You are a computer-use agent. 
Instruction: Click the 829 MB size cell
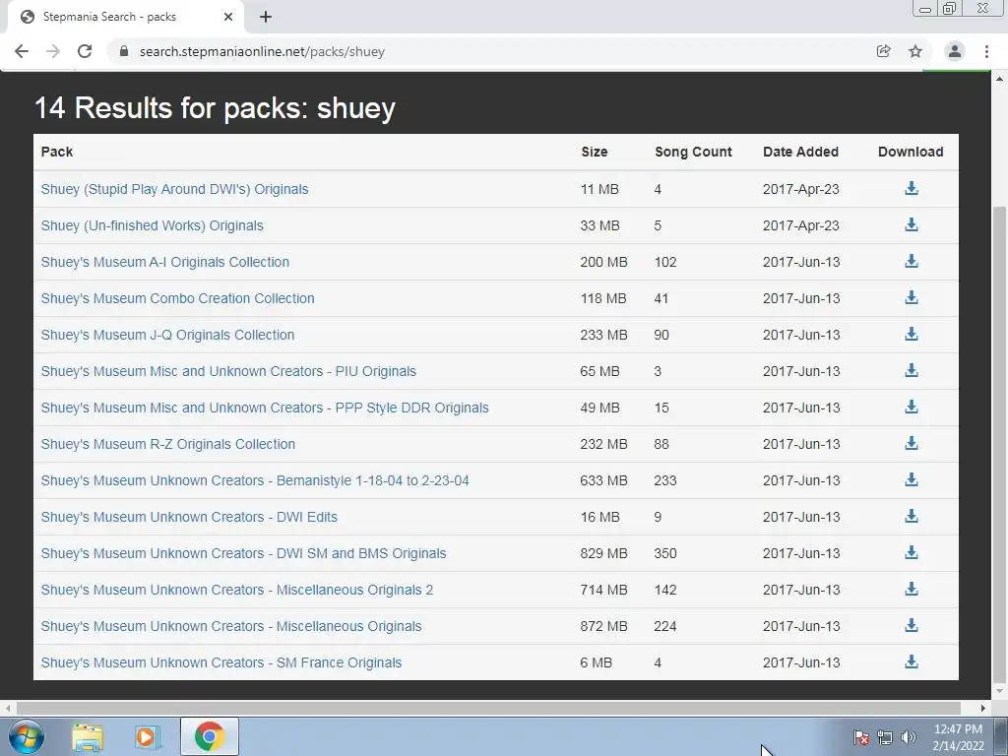pyautogui.click(x=603, y=553)
